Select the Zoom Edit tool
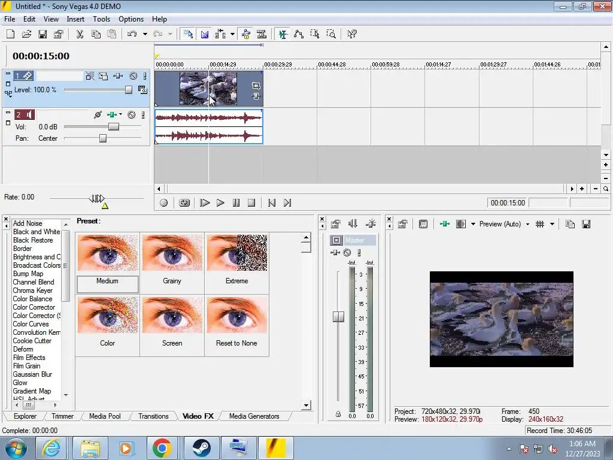The height and width of the screenshot is (460, 613). (331, 34)
